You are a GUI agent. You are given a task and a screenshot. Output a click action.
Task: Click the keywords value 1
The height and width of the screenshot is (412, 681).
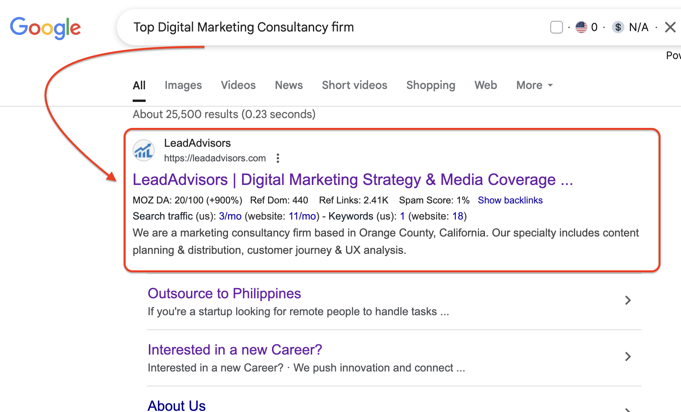(x=402, y=216)
